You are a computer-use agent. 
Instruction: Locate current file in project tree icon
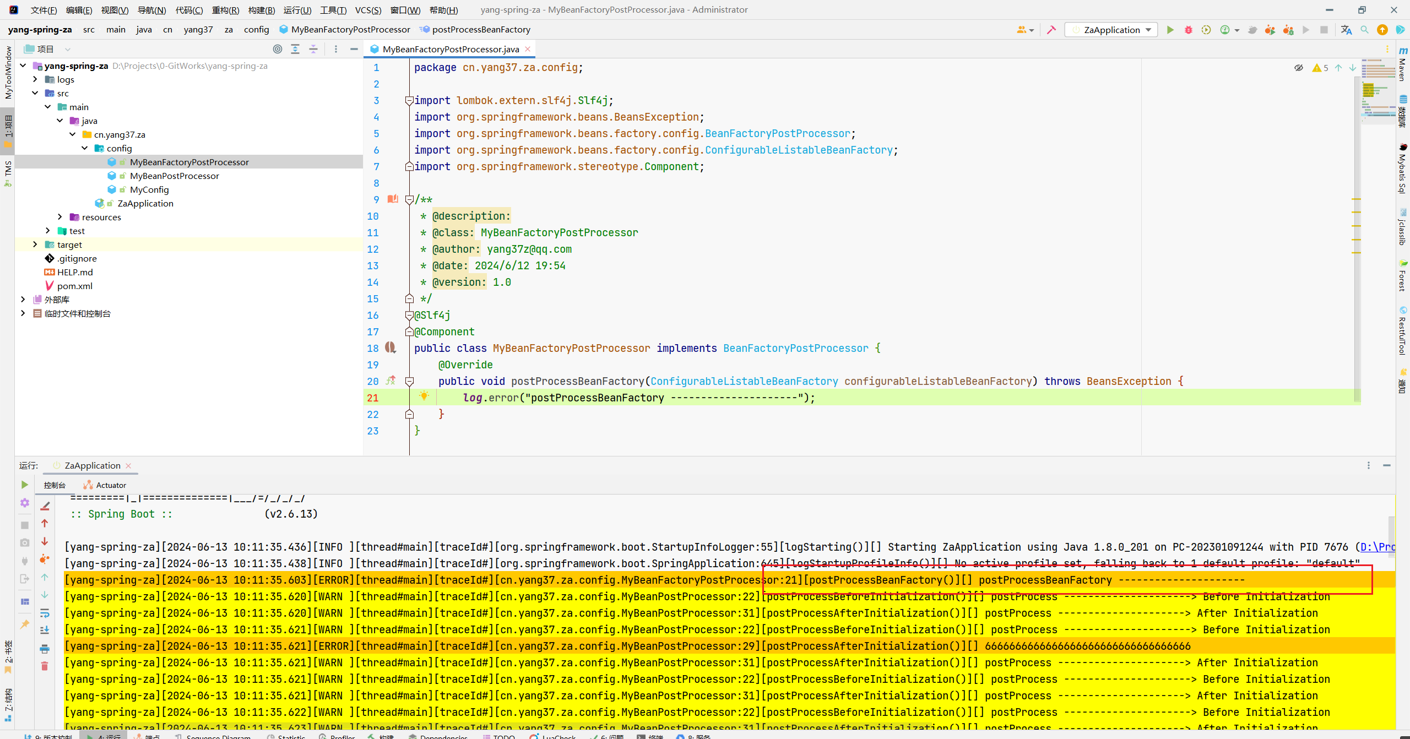click(278, 49)
